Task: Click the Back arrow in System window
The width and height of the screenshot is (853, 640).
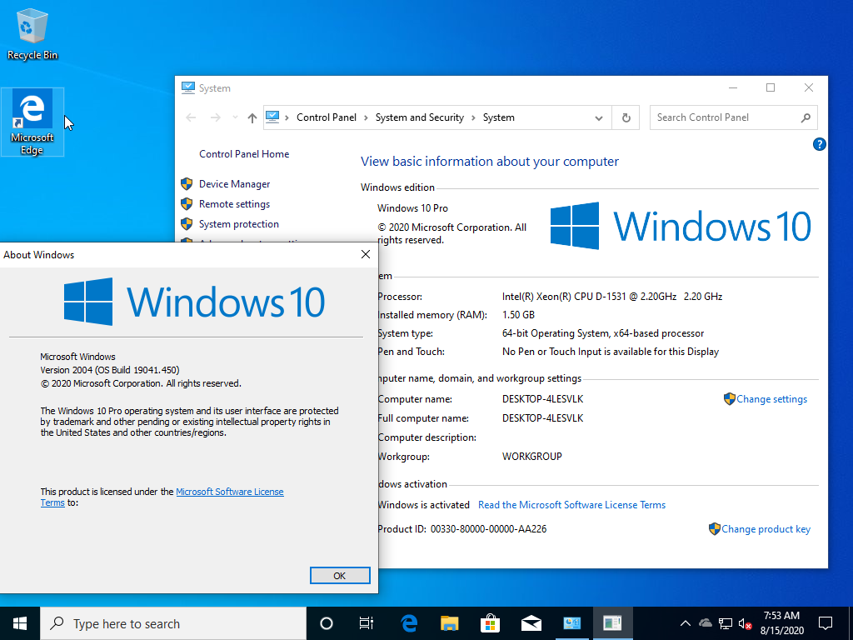Action: (191, 117)
